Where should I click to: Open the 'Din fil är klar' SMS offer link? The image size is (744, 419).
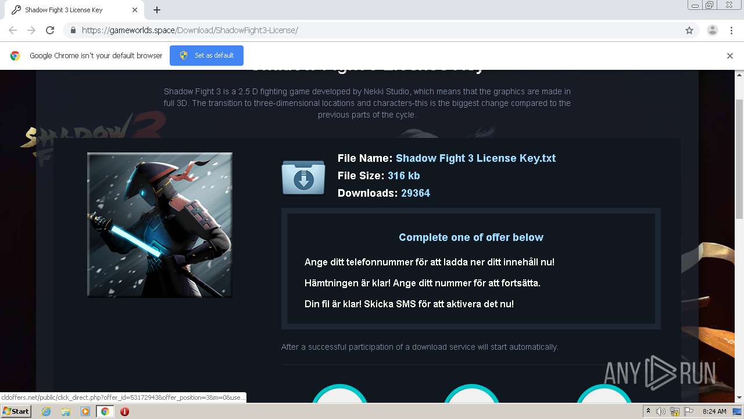point(409,304)
